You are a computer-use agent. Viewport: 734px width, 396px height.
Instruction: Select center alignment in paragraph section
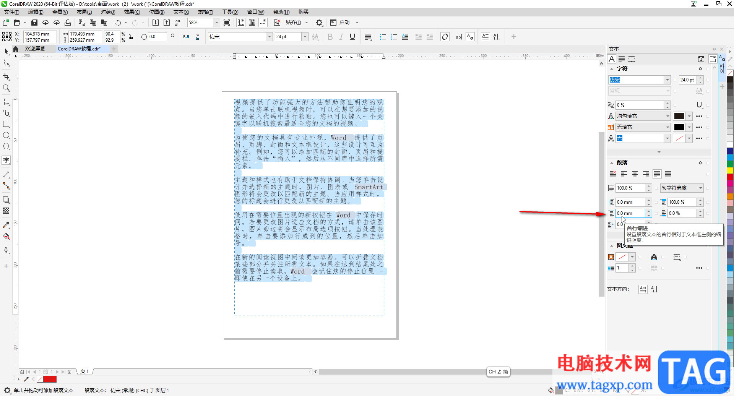pos(635,174)
